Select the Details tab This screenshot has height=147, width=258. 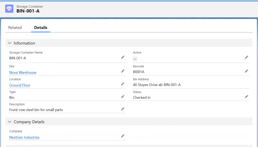coord(41,28)
